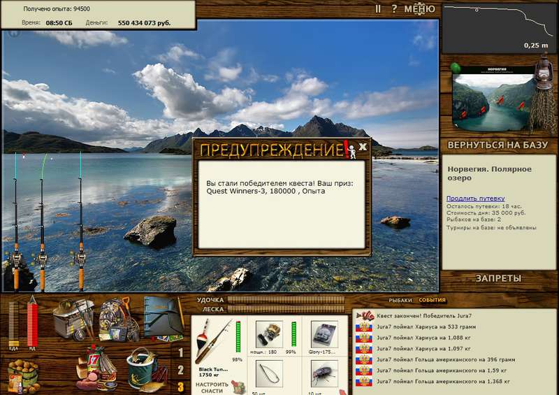The height and width of the screenshot is (395, 559).
Task: Open the fish bucket keepnet
Action: [146, 369]
